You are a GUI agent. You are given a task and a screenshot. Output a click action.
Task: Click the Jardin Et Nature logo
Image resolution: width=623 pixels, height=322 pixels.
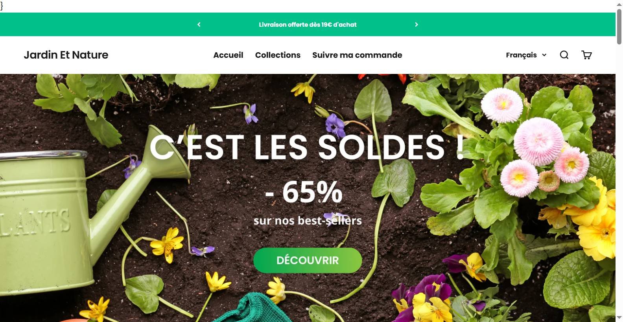tap(66, 55)
